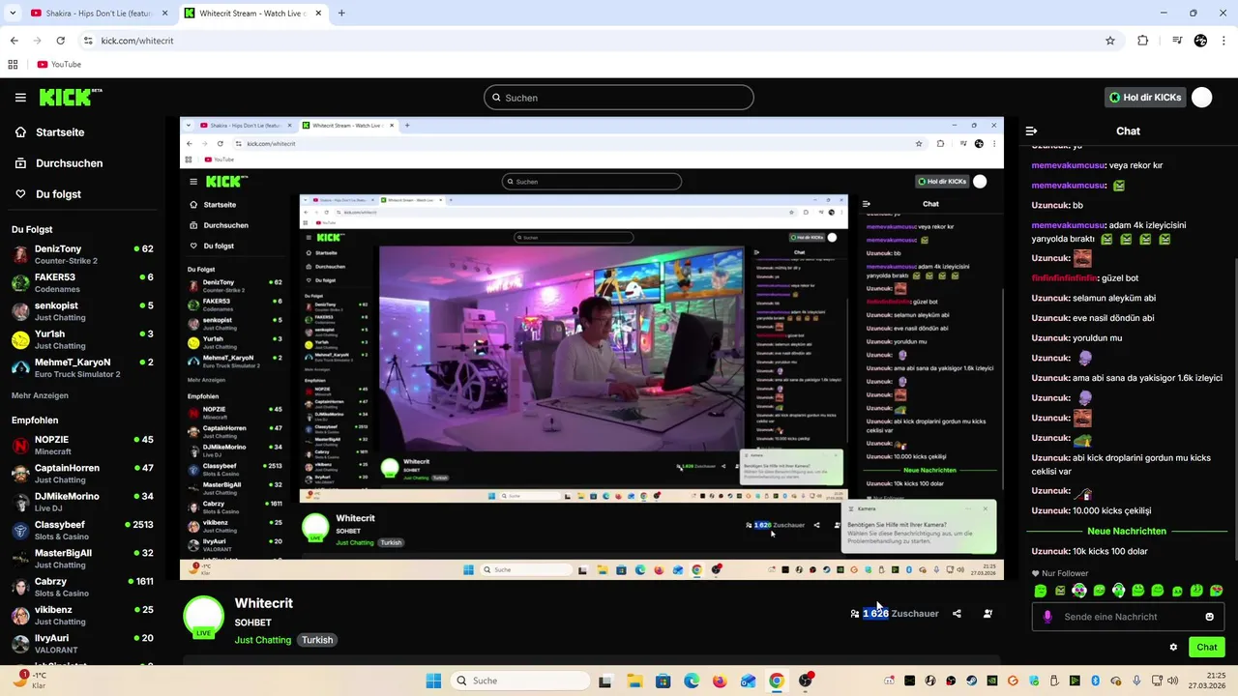
Task: Open the emoji picker smiley in the message box
Action: click(1209, 617)
